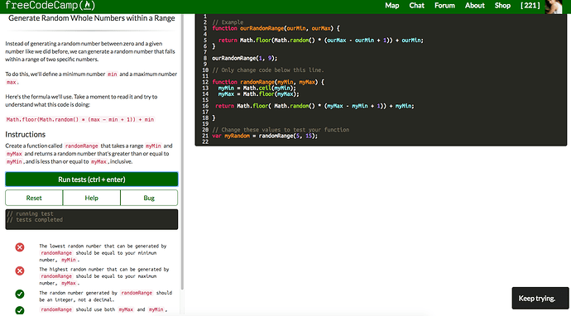This screenshot has width=571, height=316.
Task: Click red failed icon for lowest random number test
Action: tap(20, 247)
